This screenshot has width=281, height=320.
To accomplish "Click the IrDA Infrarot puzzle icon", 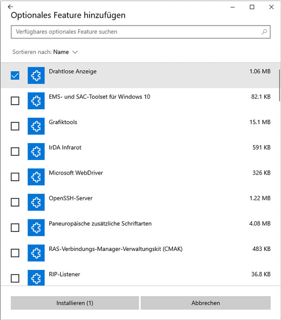I will pyautogui.click(x=36, y=151).
